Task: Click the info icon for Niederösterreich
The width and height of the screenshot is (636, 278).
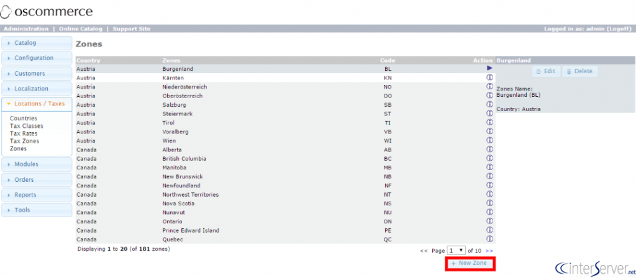Action: [x=489, y=86]
